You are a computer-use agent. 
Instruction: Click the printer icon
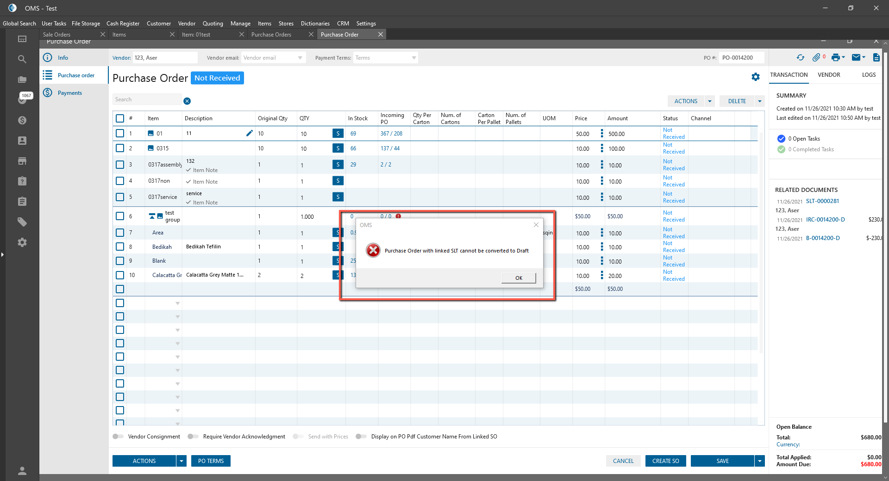pos(835,57)
